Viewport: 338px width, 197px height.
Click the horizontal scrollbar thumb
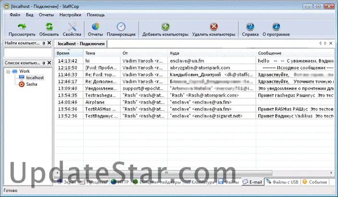point(166,172)
